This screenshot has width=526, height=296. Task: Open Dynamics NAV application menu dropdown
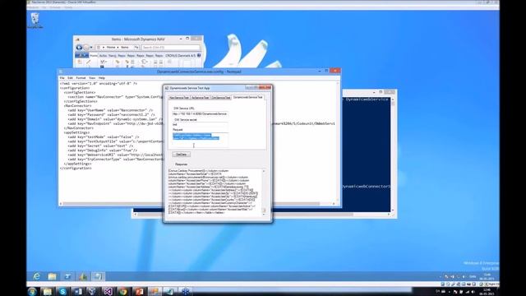[x=81, y=55]
